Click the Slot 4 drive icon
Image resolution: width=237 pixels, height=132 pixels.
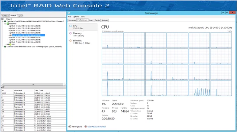click(10, 35)
